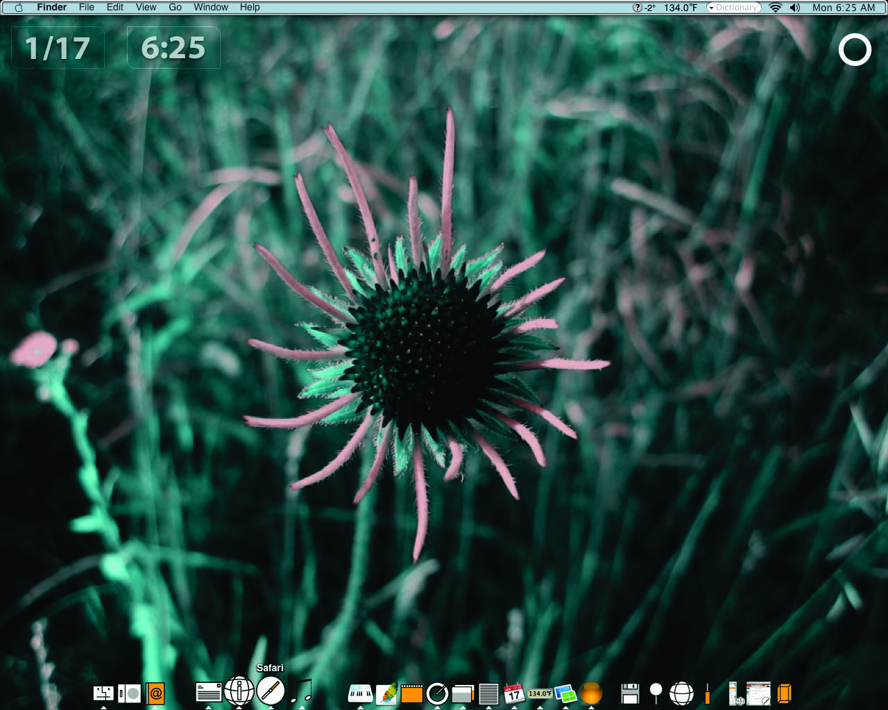
Task: Launch Safari from the dock
Action: point(271,691)
